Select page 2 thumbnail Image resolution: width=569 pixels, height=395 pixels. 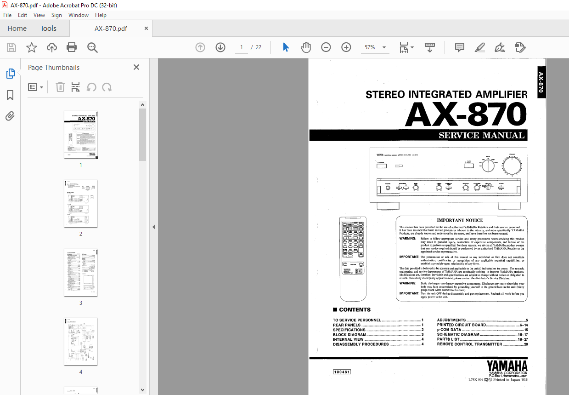click(81, 204)
